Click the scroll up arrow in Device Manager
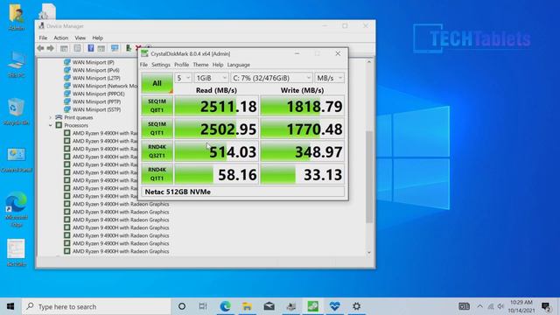Image resolution: width=560 pixels, height=315 pixels. coord(369,62)
